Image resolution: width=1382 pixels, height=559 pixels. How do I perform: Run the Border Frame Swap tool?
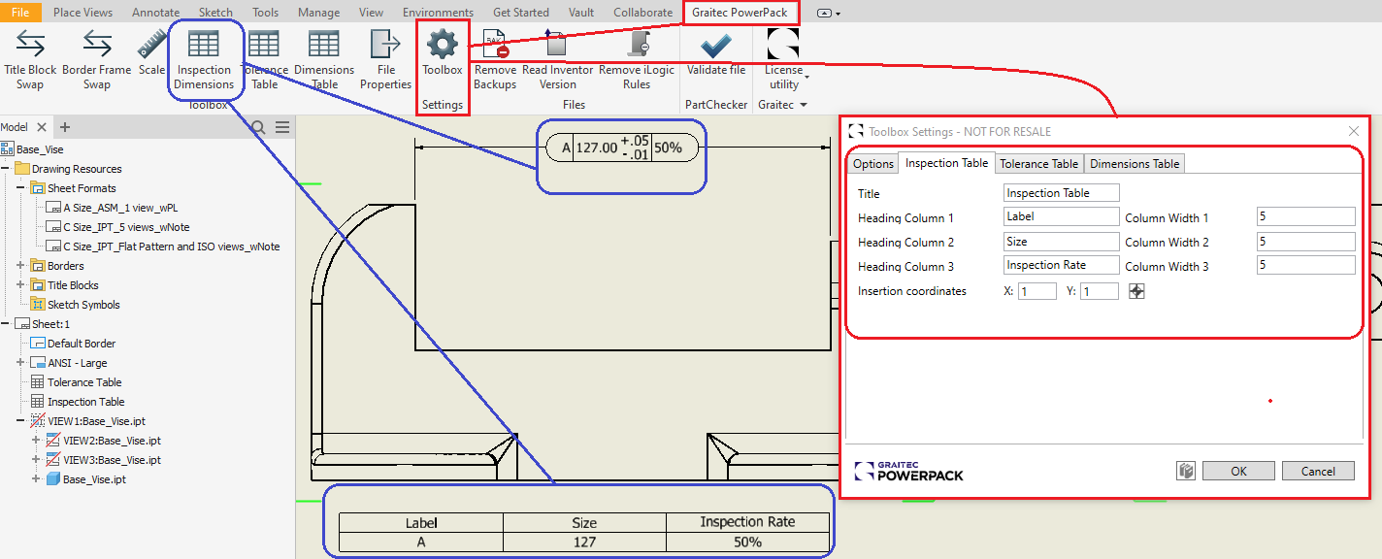coord(96,59)
